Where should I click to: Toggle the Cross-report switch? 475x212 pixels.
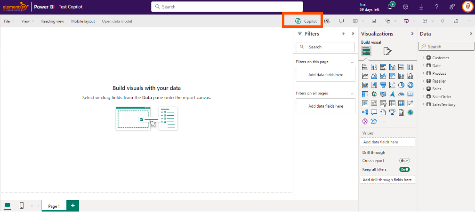click(404, 161)
